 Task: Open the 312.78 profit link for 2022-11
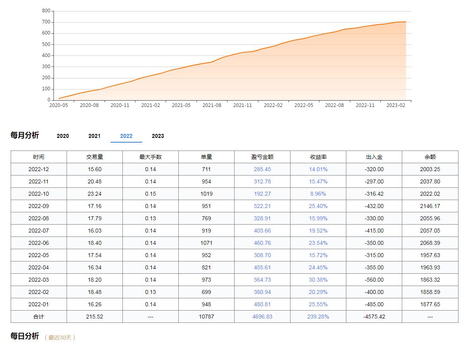(262, 181)
